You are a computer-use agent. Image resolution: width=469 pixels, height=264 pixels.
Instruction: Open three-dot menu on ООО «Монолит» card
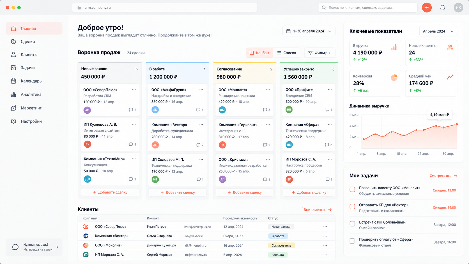point(268,90)
